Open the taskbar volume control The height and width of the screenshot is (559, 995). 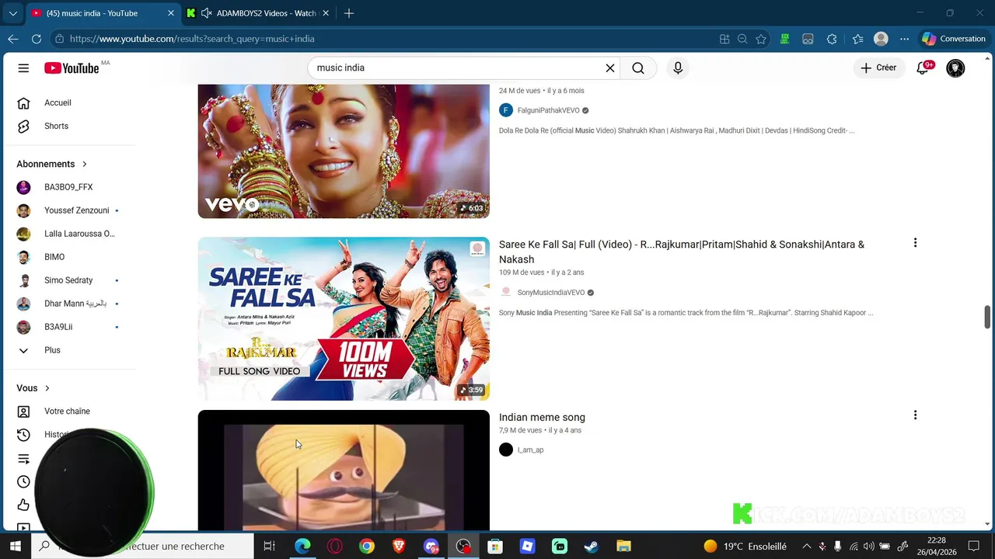coord(869,547)
